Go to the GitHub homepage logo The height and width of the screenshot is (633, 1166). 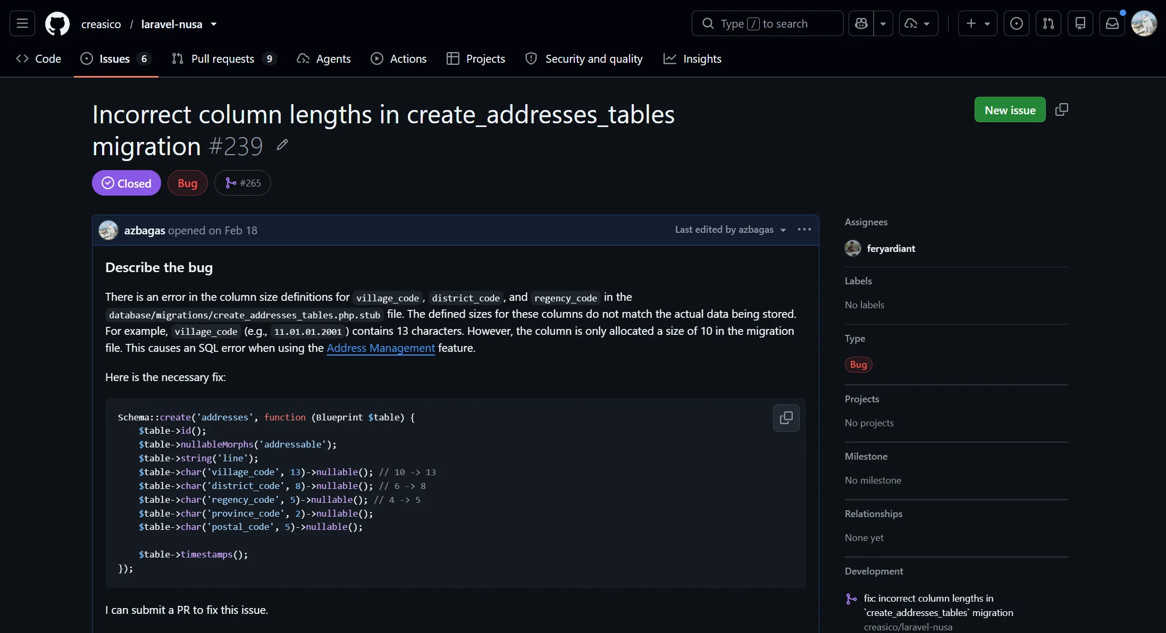click(x=57, y=24)
